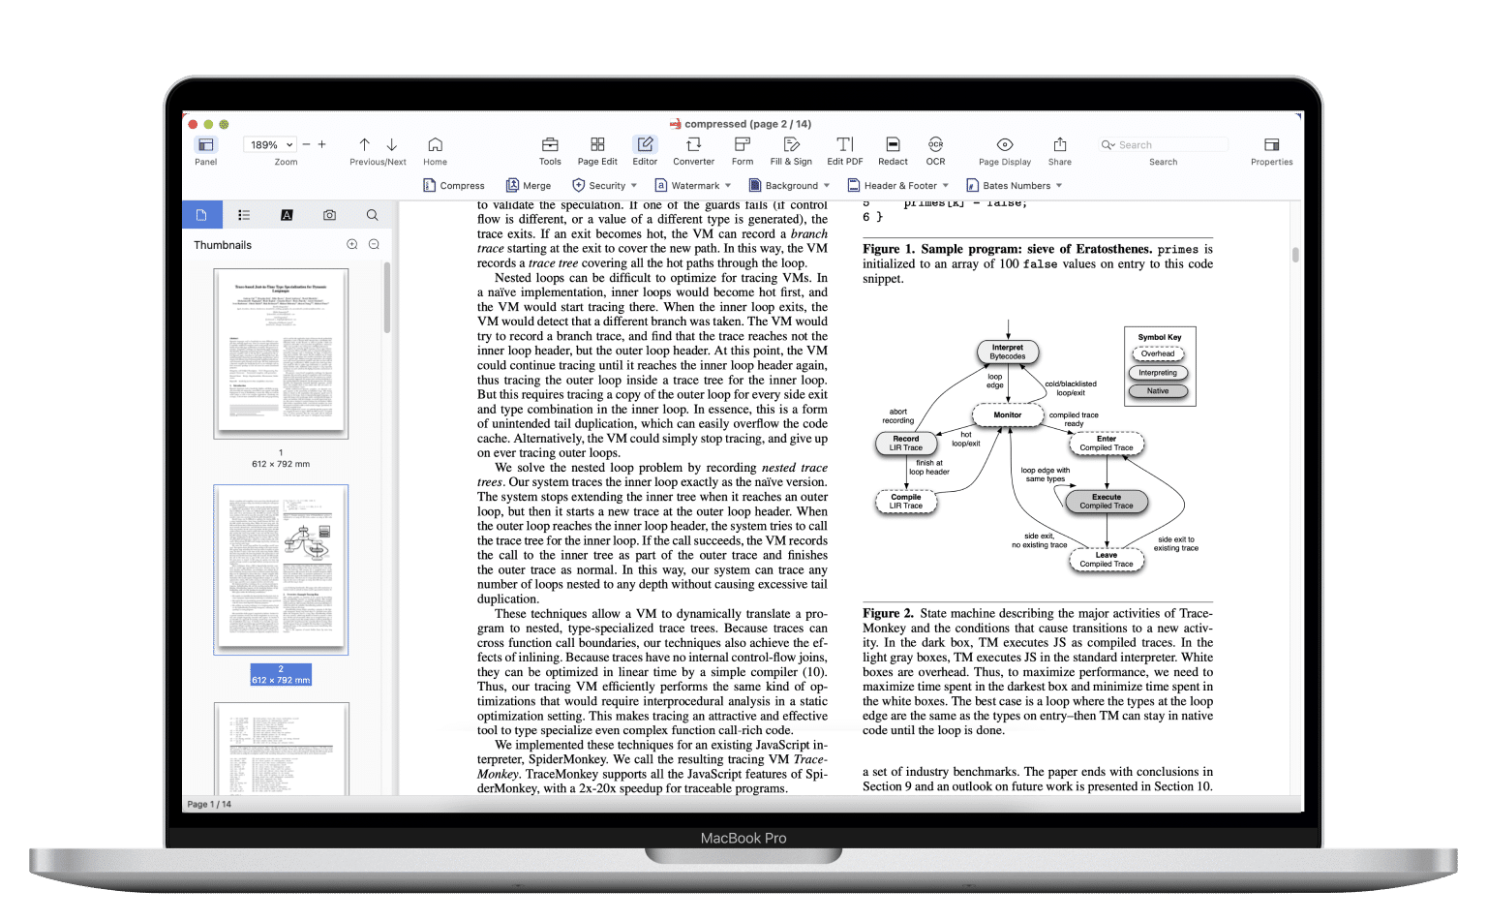This screenshot has width=1487, height=921.
Task: Open the Tools toolbox icon
Action: pyautogui.click(x=550, y=144)
